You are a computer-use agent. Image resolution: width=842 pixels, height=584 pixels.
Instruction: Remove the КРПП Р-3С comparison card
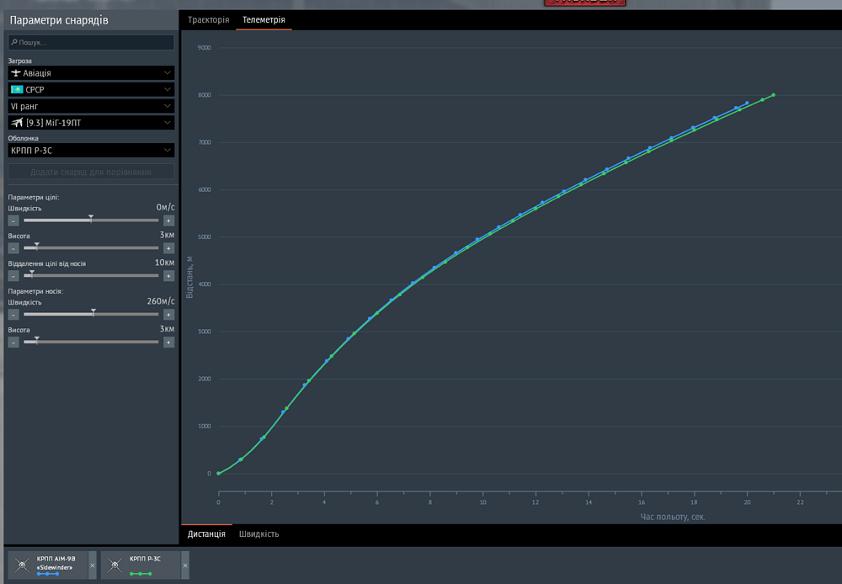pyautogui.click(x=185, y=565)
